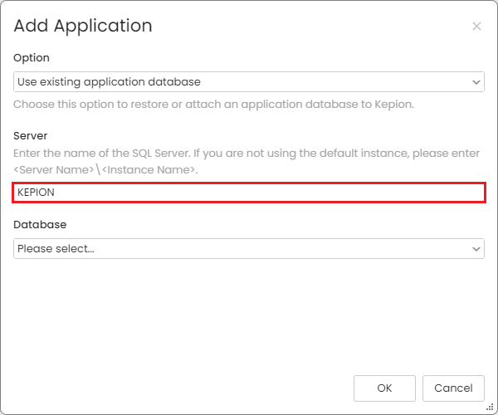Close the Add Application dialog
Image resolution: width=498 pixels, height=415 pixels.
[476, 27]
